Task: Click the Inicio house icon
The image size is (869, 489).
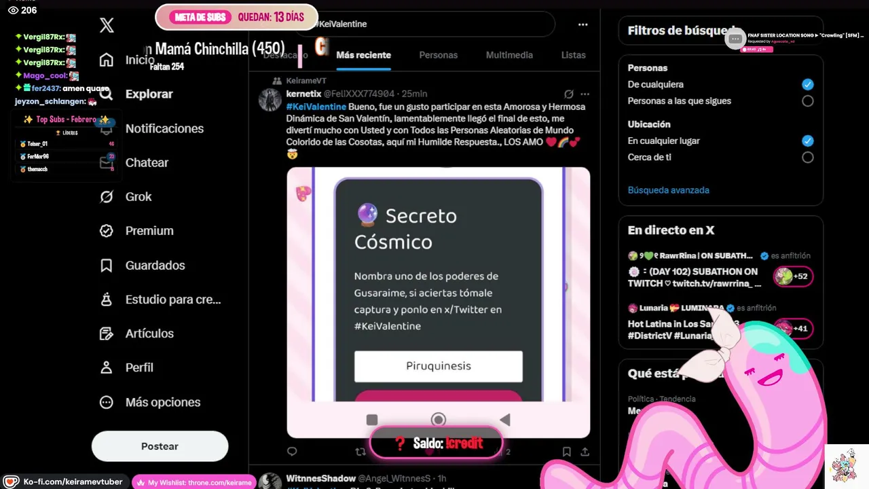Action: 107,60
